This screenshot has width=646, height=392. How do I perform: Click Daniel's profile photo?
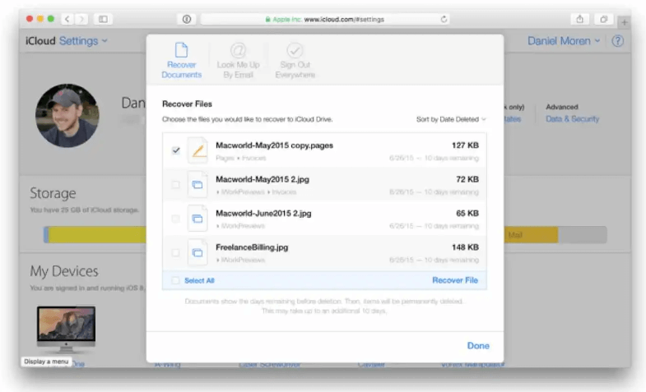point(67,116)
